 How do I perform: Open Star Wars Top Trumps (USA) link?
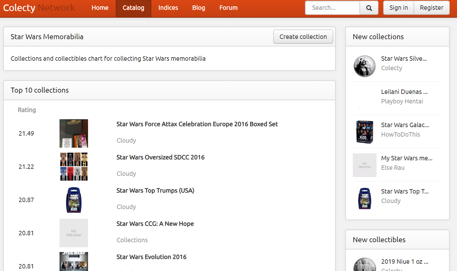click(155, 190)
